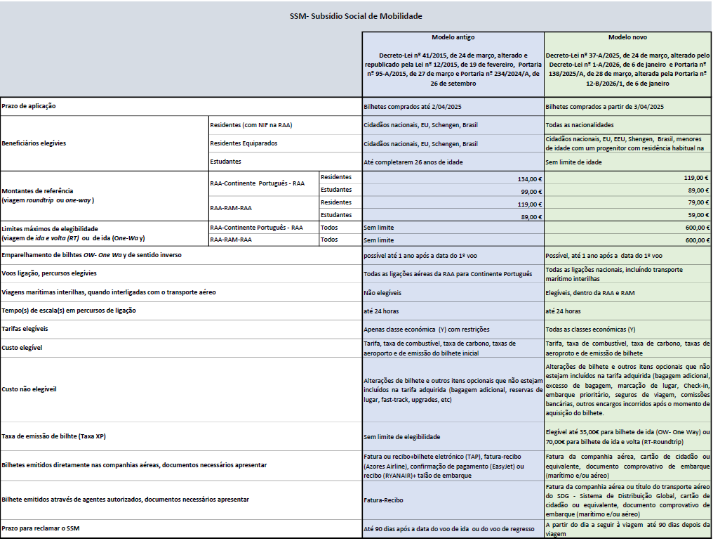Click cell 'Até completarem 26 anos de idade'
This screenshot has height=541, width=713.
(413, 162)
